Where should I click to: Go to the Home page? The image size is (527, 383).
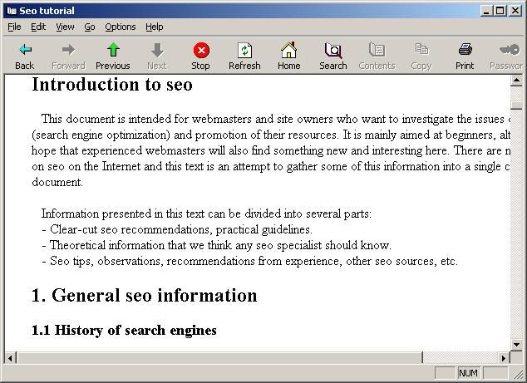[x=288, y=51]
